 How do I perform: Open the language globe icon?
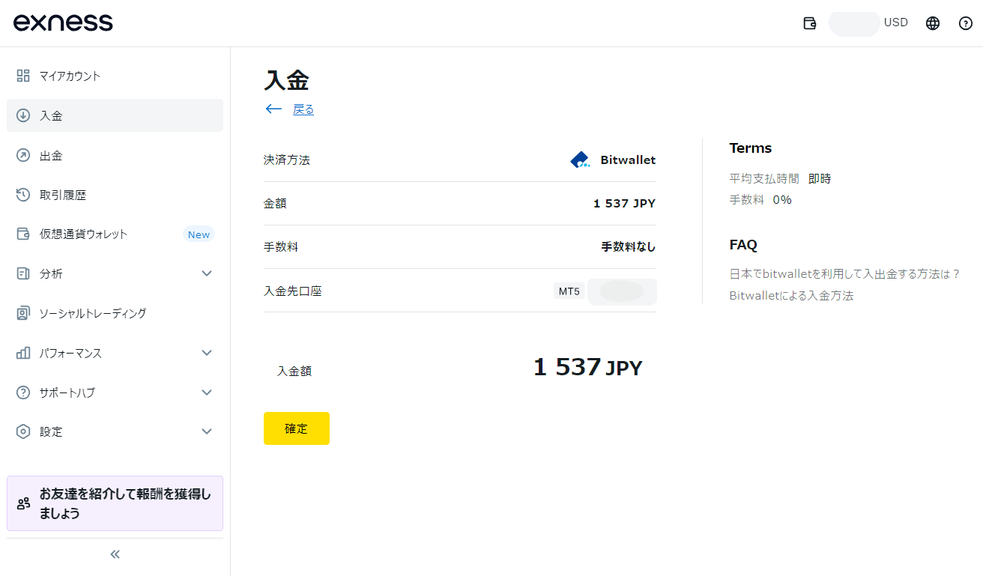pyautogui.click(x=933, y=23)
